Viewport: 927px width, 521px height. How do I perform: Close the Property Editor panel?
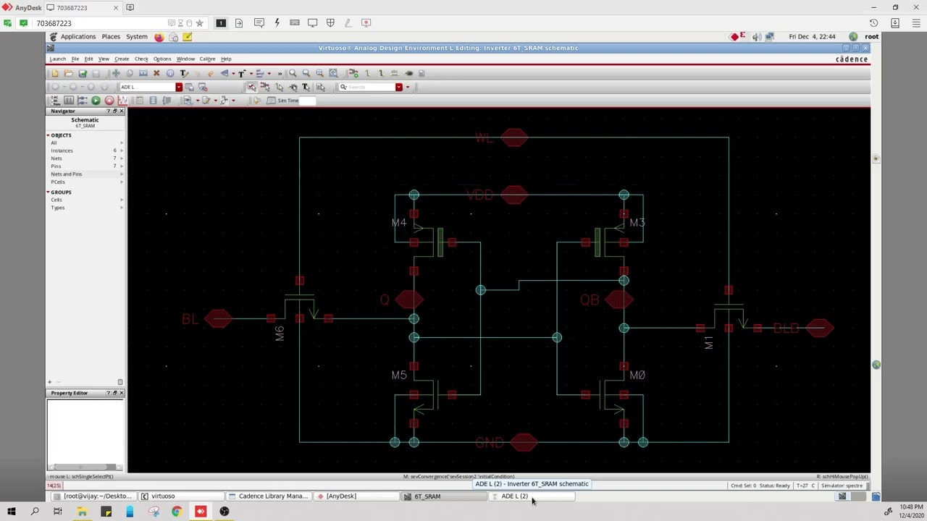(121, 393)
